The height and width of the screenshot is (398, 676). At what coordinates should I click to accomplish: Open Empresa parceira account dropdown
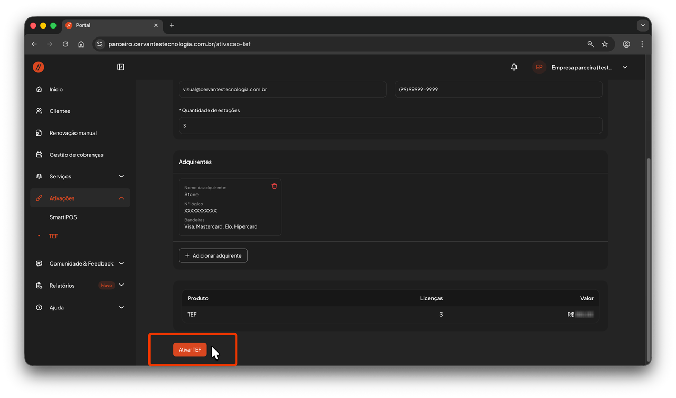coord(625,67)
